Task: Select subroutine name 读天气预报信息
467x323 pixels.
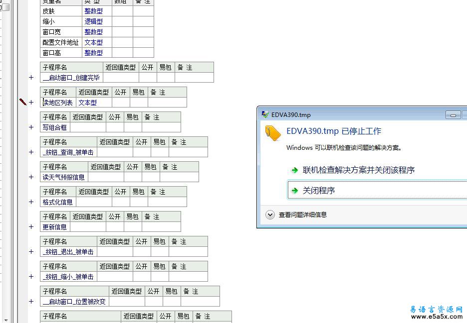Action: click(64, 177)
